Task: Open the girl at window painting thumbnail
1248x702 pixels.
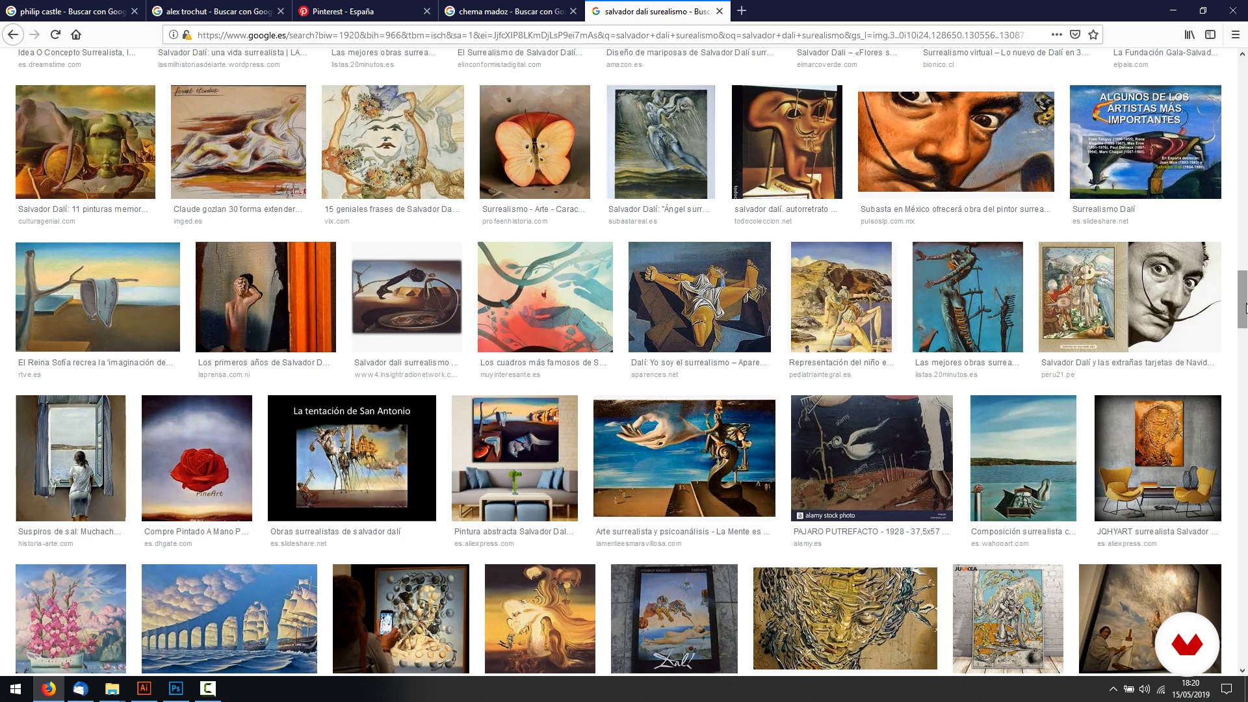Action: point(71,458)
